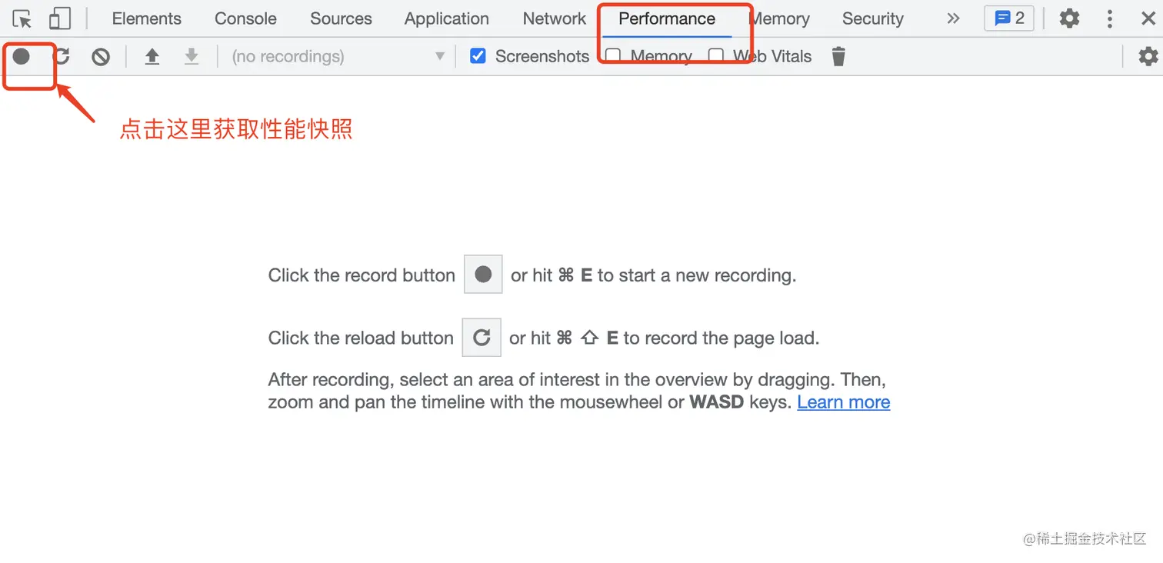Open the Performance capture settings gear
The height and width of the screenshot is (563, 1163).
pos(1148,56)
